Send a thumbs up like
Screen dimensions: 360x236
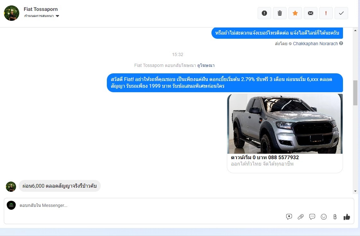point(347,217)
